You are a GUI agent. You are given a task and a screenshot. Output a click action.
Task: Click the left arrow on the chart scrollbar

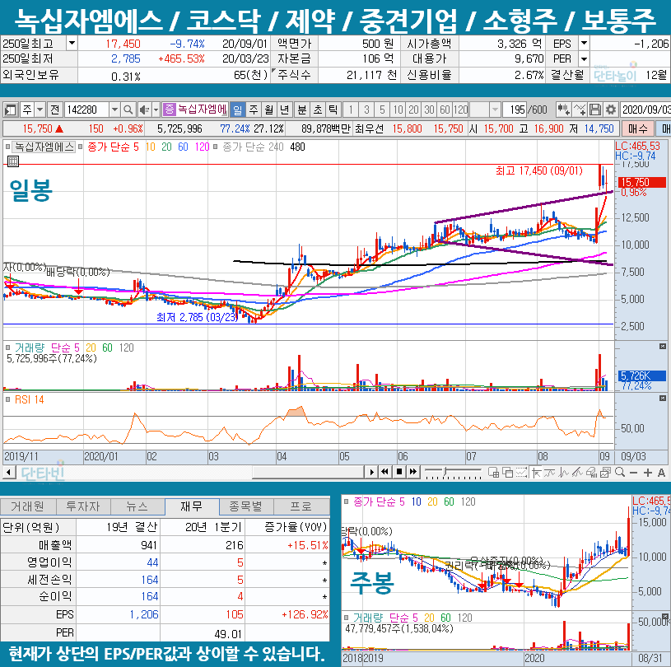pos(8,472)
